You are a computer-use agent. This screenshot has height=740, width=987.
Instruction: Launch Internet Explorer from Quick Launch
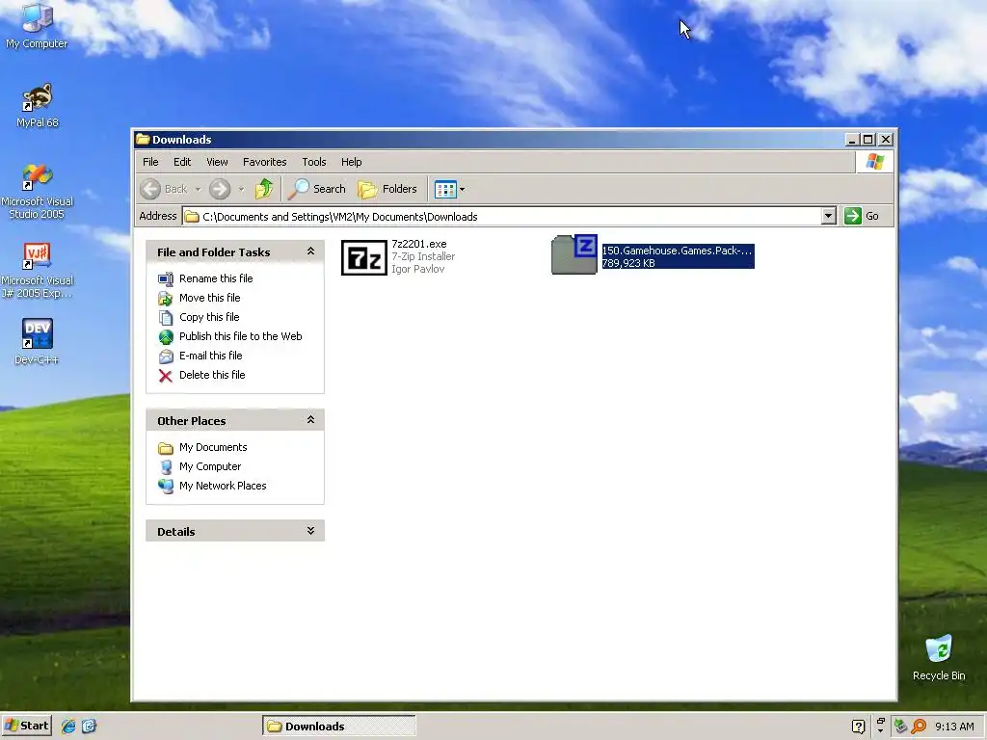point(68,727)
